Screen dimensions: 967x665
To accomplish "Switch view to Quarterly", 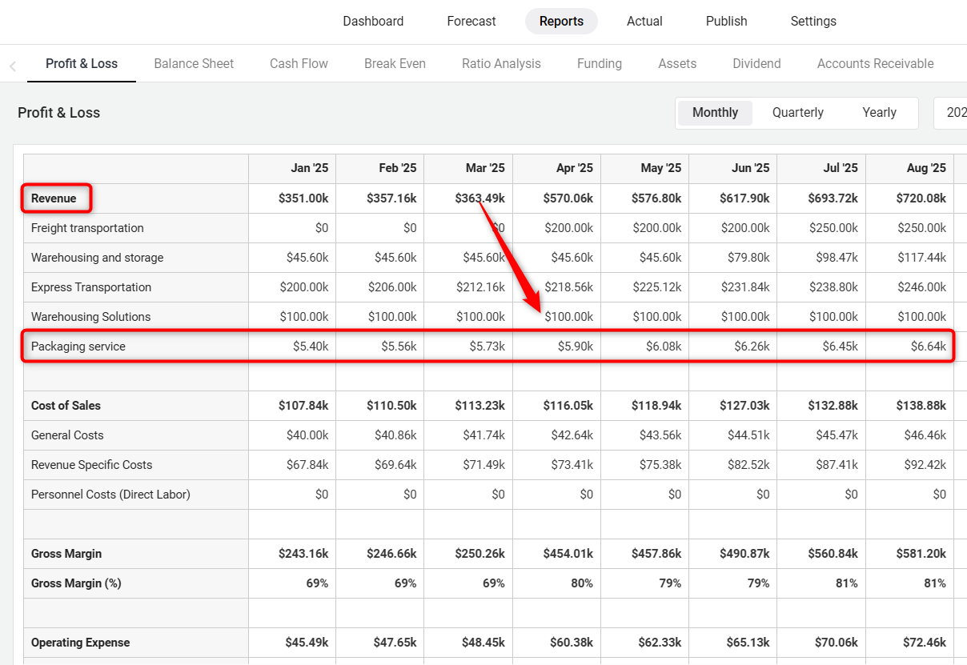I will coord(797,113).
